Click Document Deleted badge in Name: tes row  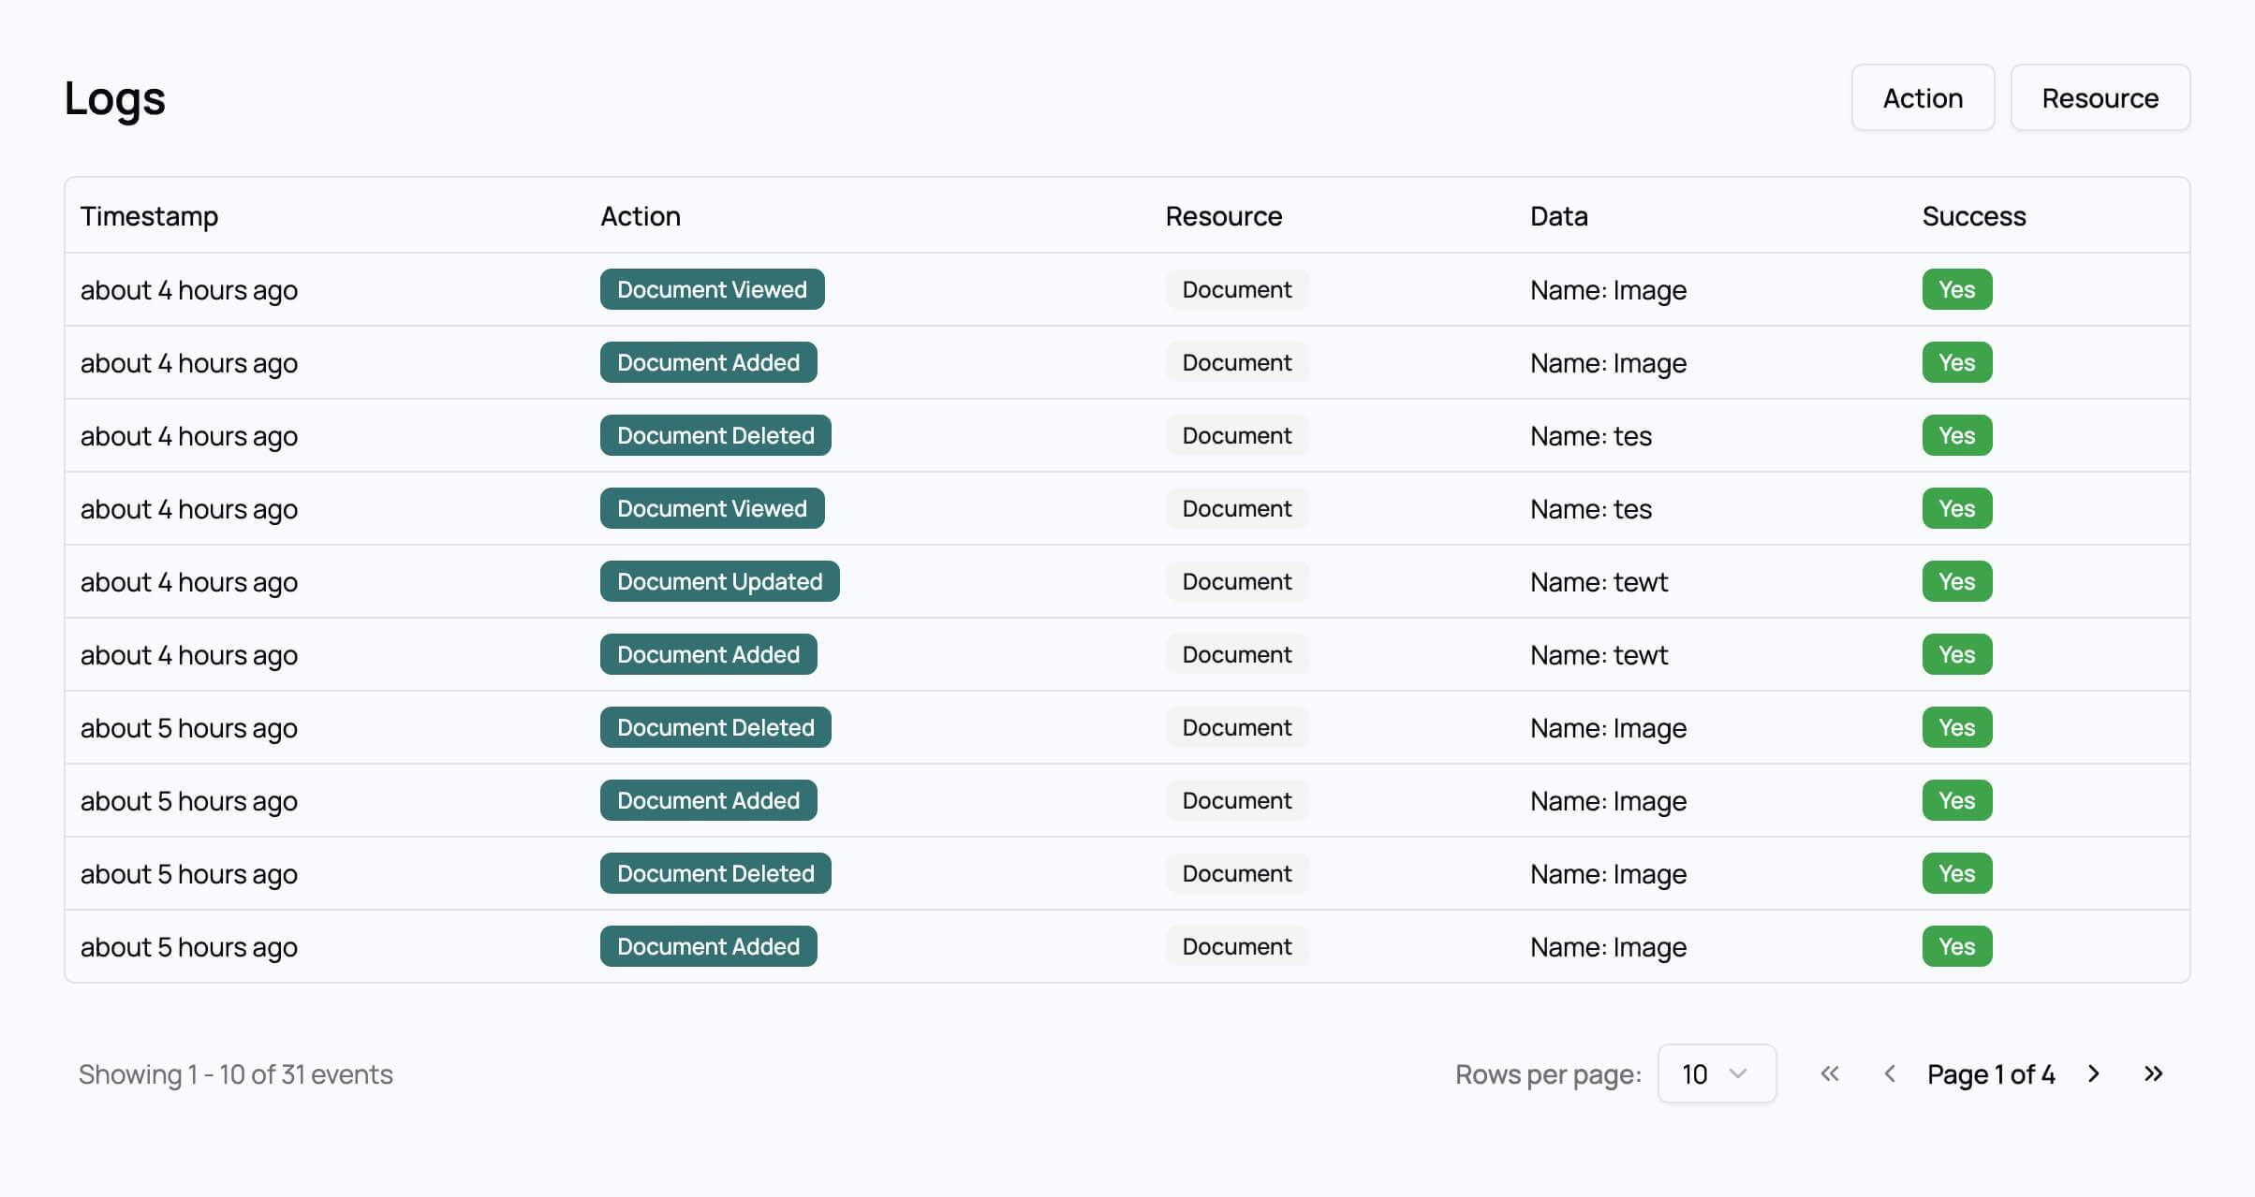[x=715, y=435]
